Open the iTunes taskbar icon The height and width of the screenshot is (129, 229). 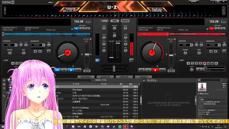pyautogui.click(x=73, y=127)
